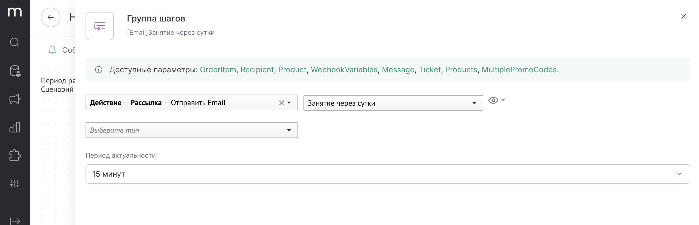Image resolution: width=699 pixels, height=225 pixels.
Task: Open the 'Выберите тип' dropdown
Action: (192, 130)
